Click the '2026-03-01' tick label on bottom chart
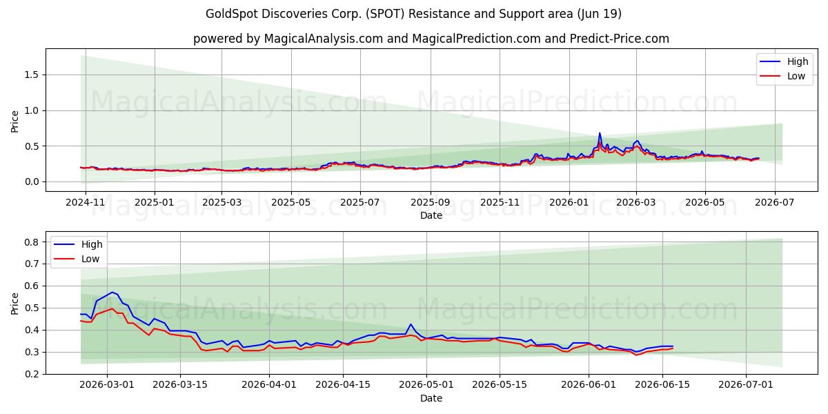 [107, 386]
